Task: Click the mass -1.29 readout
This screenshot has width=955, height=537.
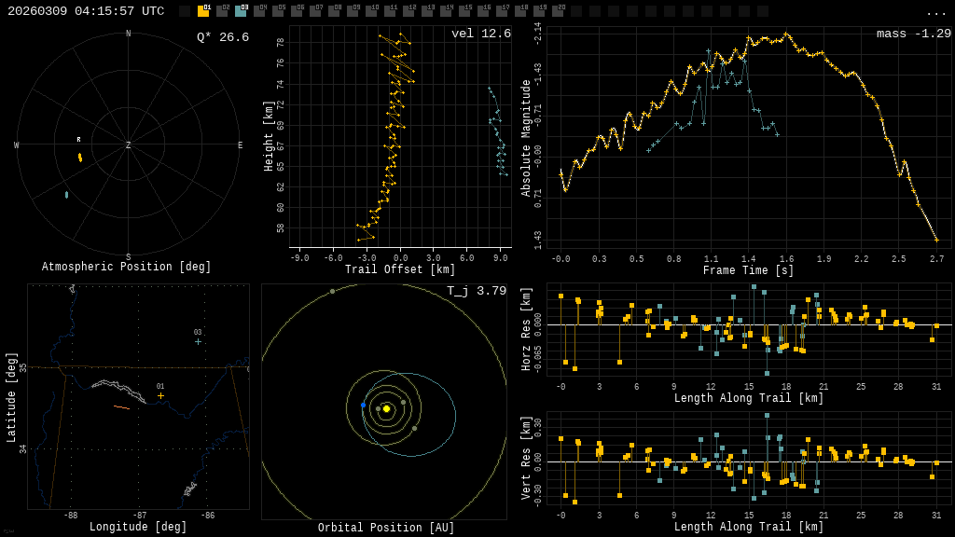Action: [x=913, y=34]
